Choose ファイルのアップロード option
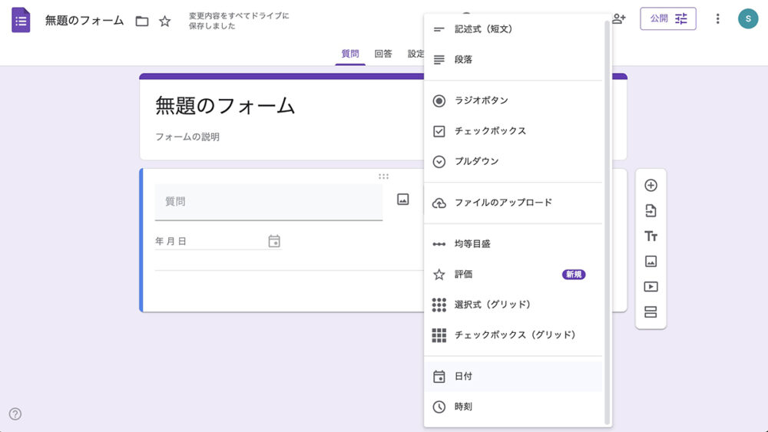This screenshot has height=432, width=768. coord(503,203)
